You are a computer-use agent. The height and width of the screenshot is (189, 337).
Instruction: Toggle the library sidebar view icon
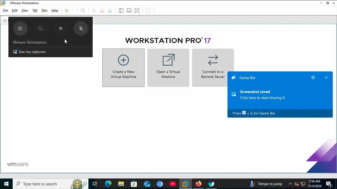coord(121,10)
